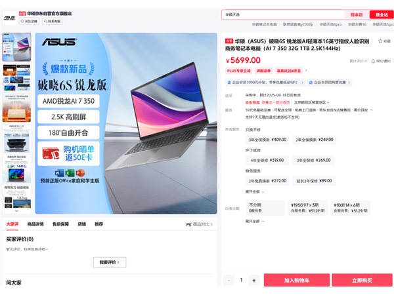Click the 立即购买 button
The image size is (394, 295).
pyautogui.click(x=362, y=280)
